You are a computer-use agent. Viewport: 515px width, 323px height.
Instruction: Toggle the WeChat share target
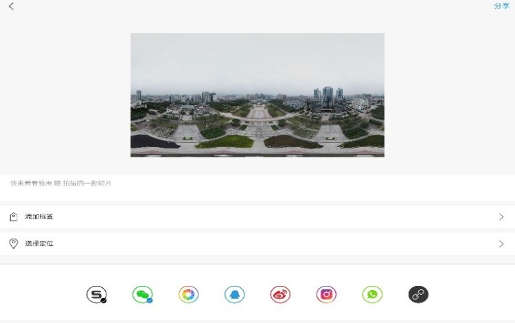click(x=142, y=294)
